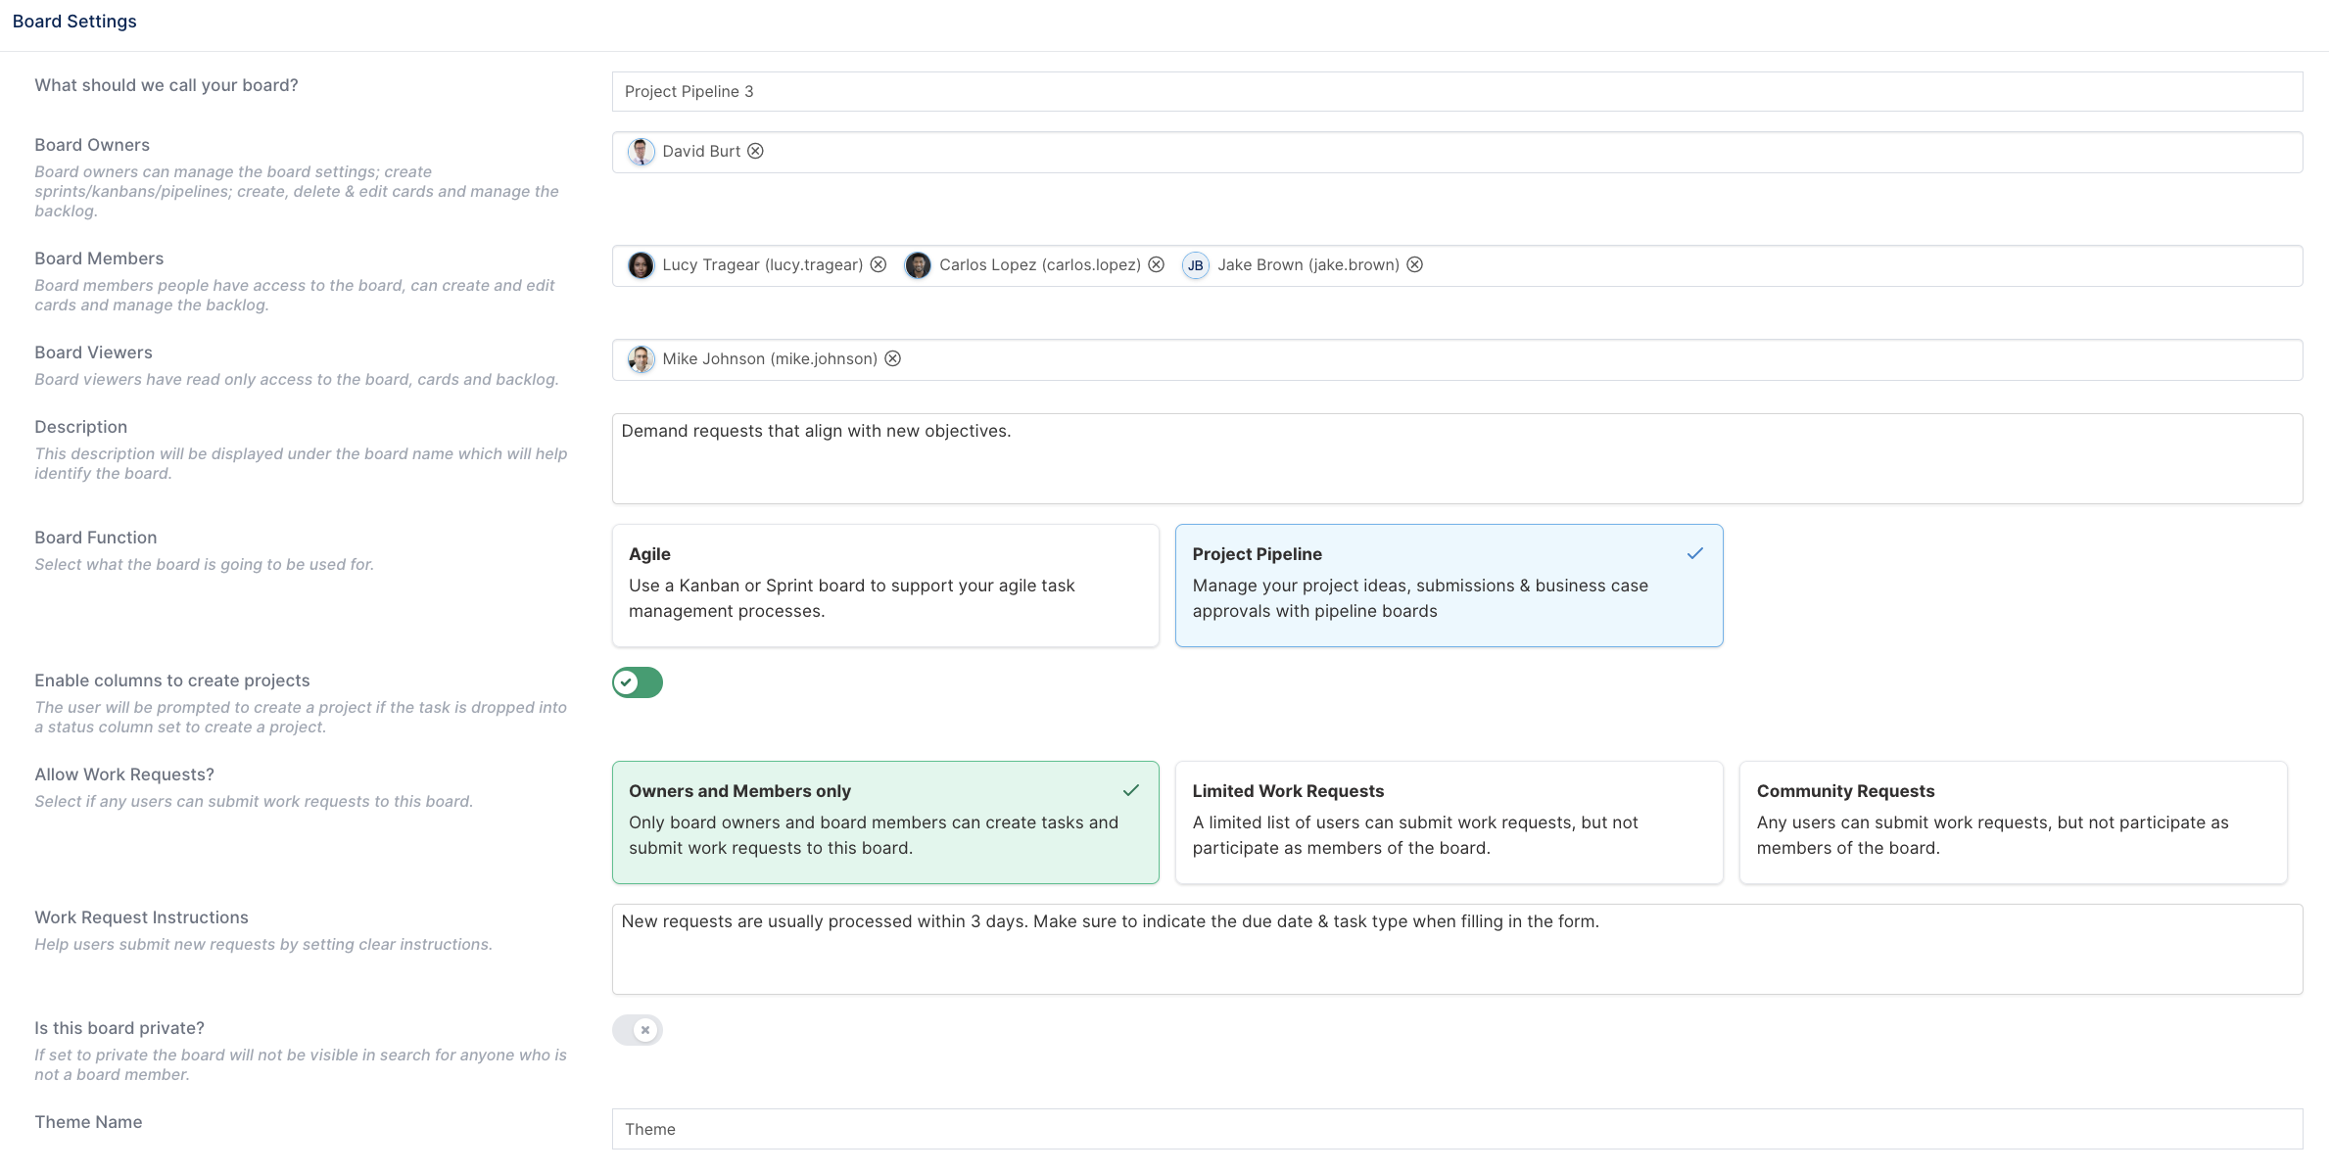Click the Work Request Instructions text area
Viewport: 2329px width, 1173px height.
[1457, 949]
